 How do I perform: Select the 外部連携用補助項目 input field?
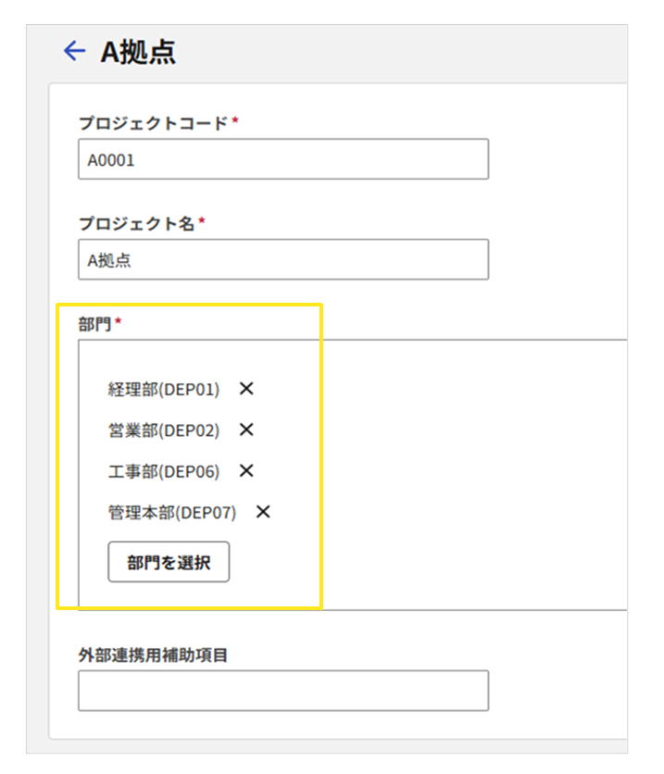click(x=282, y=691)
